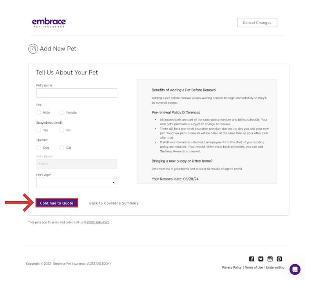Open the Pet's Breed select dropdown

(76, 164)
